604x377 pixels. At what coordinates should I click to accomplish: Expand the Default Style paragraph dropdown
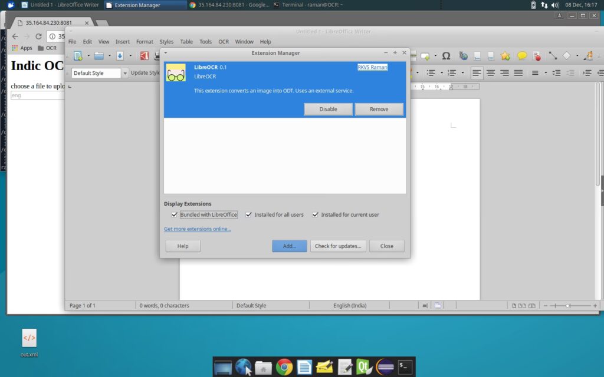[x=125, y=73]
